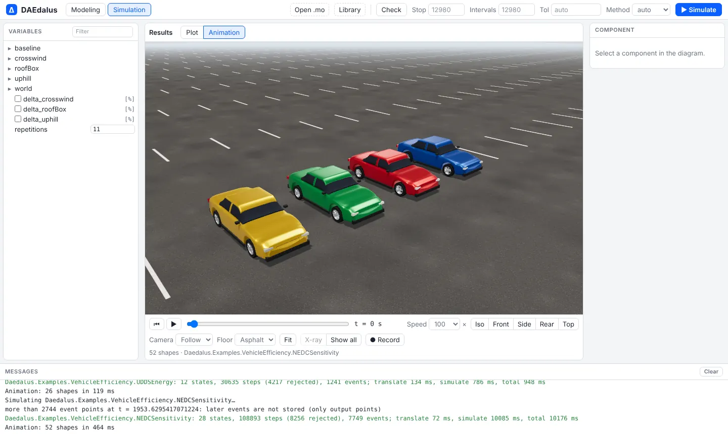Screen dimensions: 728x434
Task: Click the Stop time input field
Action: pos(446,10)
